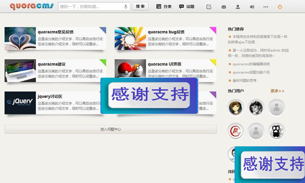305x183 pixels.
Task: Open the quoracms意见反馈 category title
Action: click(x=55, y=32)
